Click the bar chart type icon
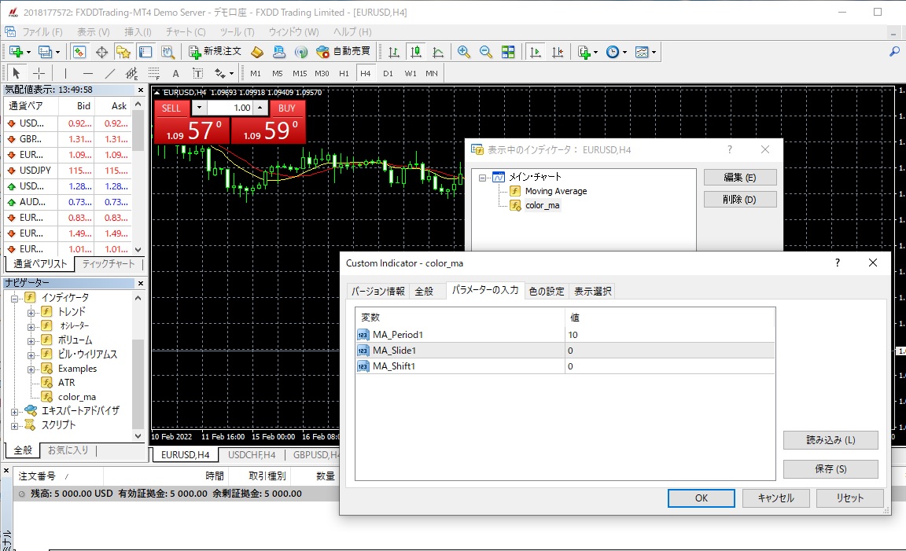 (x=394, y=52)
